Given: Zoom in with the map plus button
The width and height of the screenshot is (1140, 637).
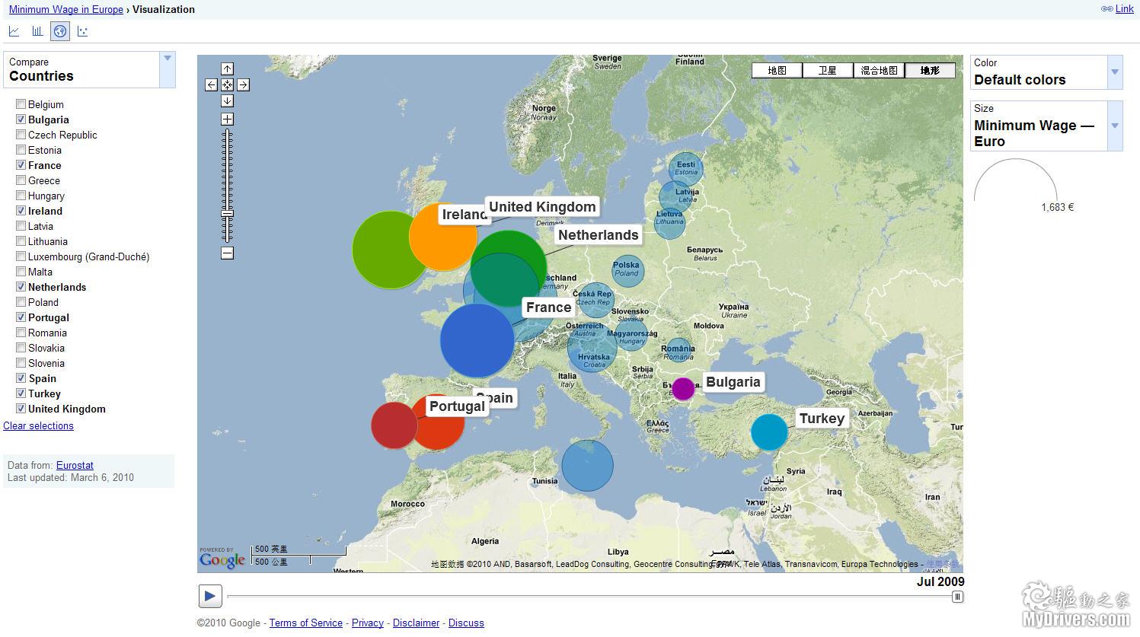Looking at the screenshot, I should [x=227, y=119].
